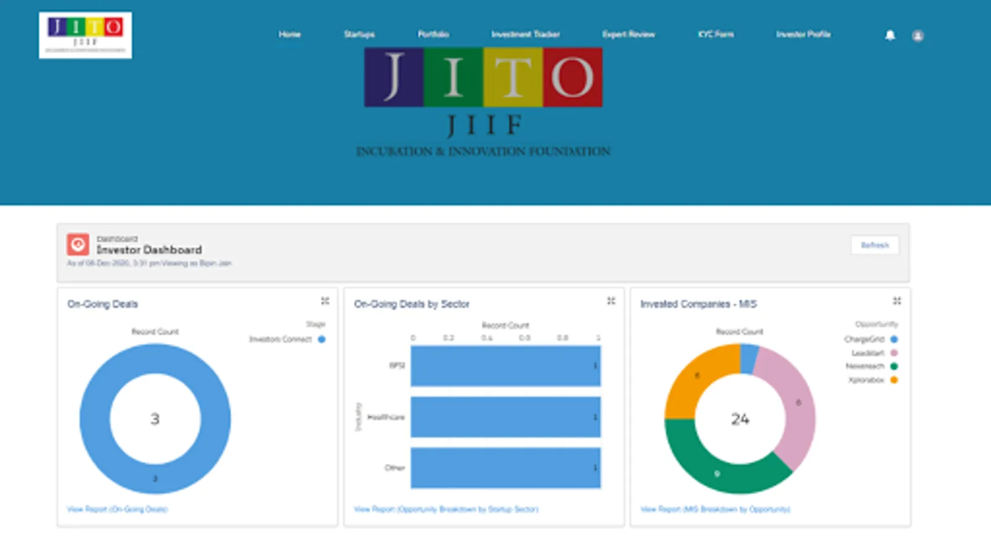This screenshot has height=557, width=991.
Task: Click the "24" total in MIS donut
Action: coord(740,419)
